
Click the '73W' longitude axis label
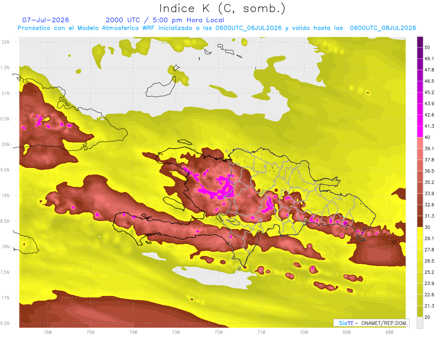(176, 332)
